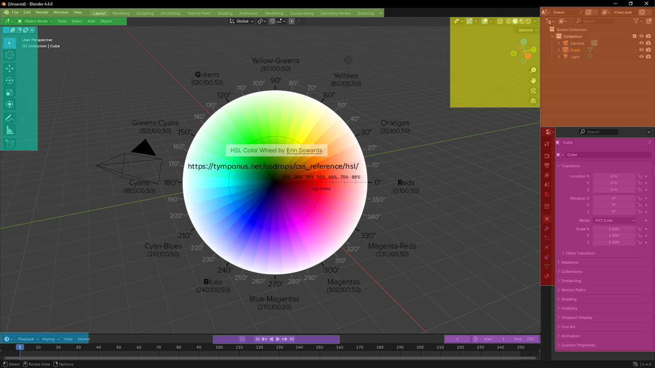Click the Erin Sowards link
This screenshot has height=368, width=655.
click(303, 150)
